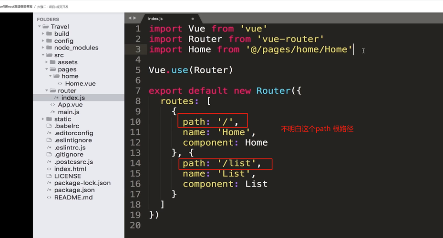Click the .eslintrc.js file icon
Screen dimensions: 443x238
[49, 148]
